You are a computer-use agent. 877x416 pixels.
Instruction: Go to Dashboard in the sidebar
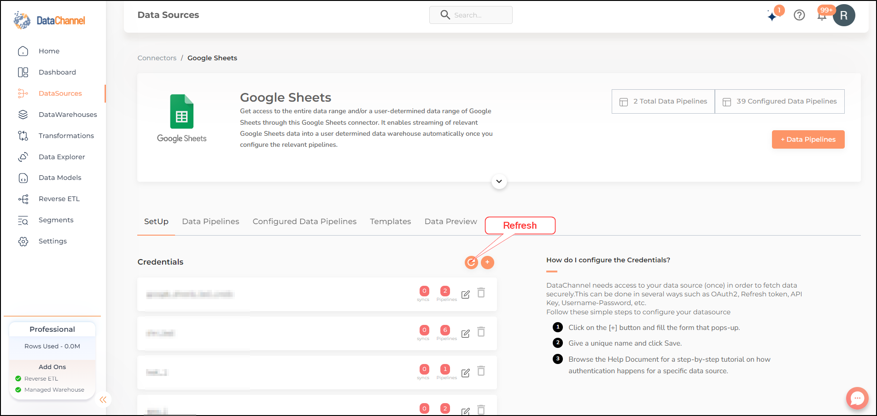[57, 72]
